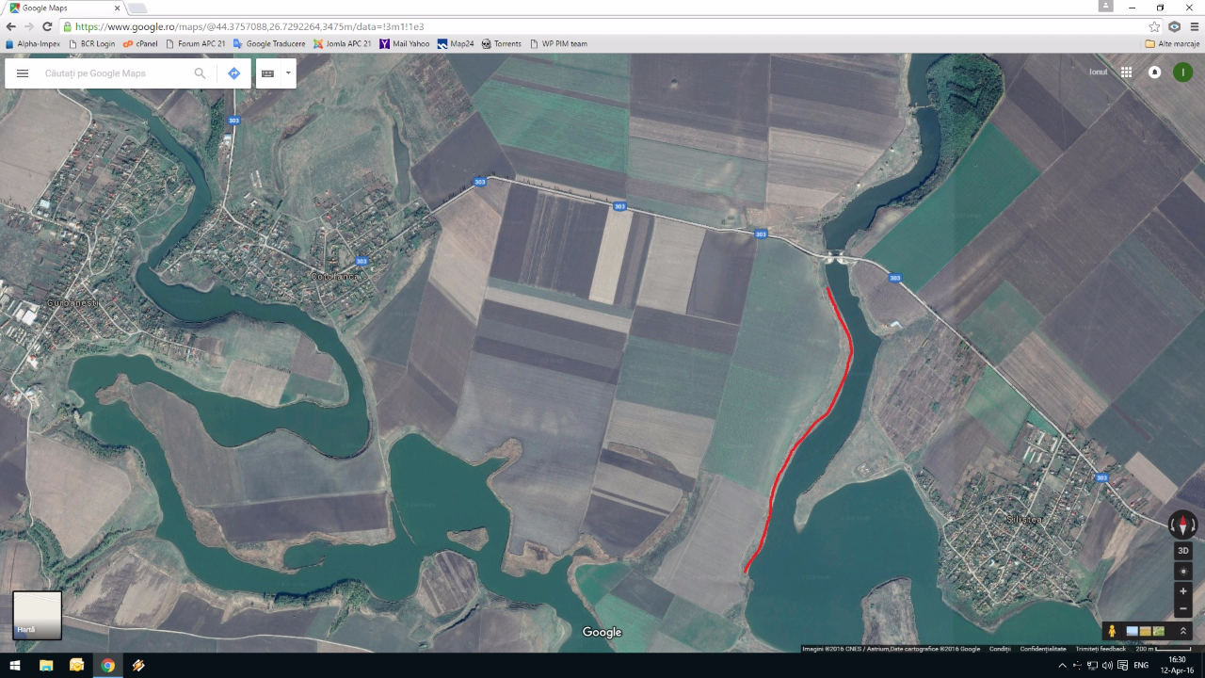
Task: Toggle the 3D view button
Action: pos(1183,551)
